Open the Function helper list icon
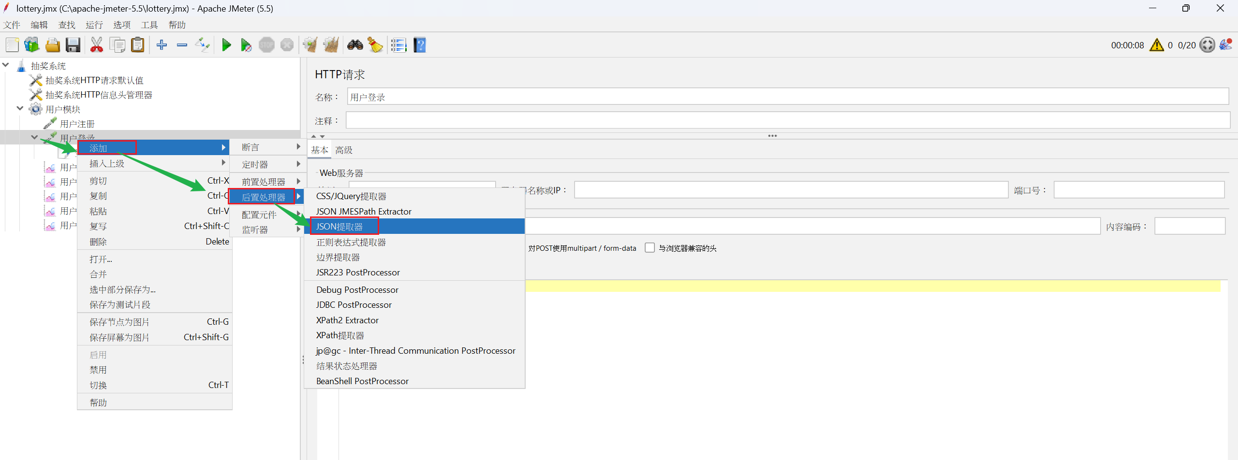This screenshot has height=460, width=1238. (x=399, y=45)
